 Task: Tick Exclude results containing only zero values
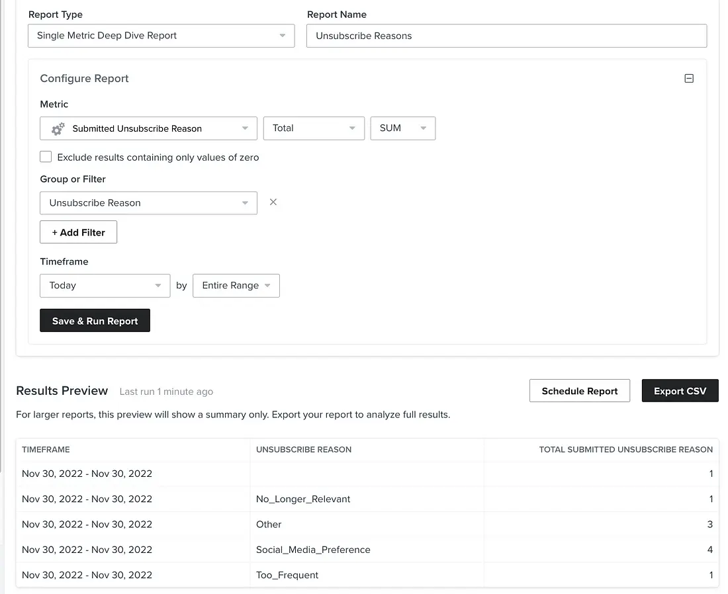pos(46,157)
